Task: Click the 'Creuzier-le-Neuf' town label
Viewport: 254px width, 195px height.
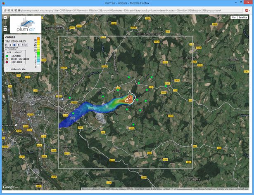Action: click(53, 28)
